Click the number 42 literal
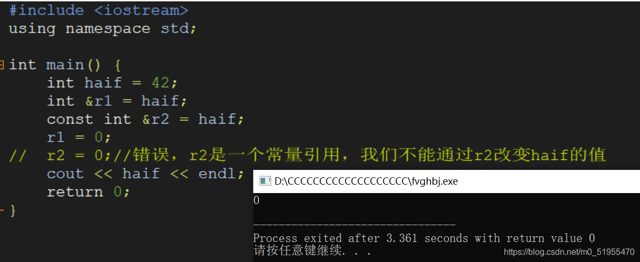The height and width of the screenshot is (262, 640). [161, 83]
